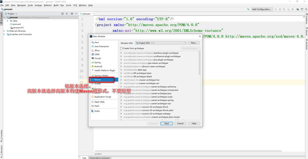Open the Maven tool window on right

click(306, 31)
